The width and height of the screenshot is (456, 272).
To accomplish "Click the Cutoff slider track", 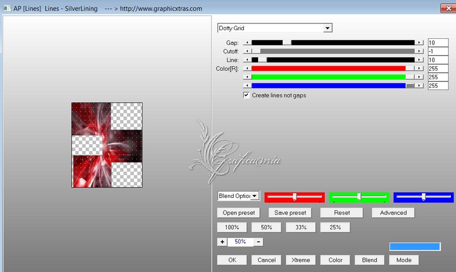I will tap(333, 51).
